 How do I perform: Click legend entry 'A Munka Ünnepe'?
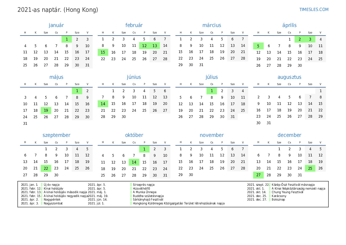(x=144, y=192)
